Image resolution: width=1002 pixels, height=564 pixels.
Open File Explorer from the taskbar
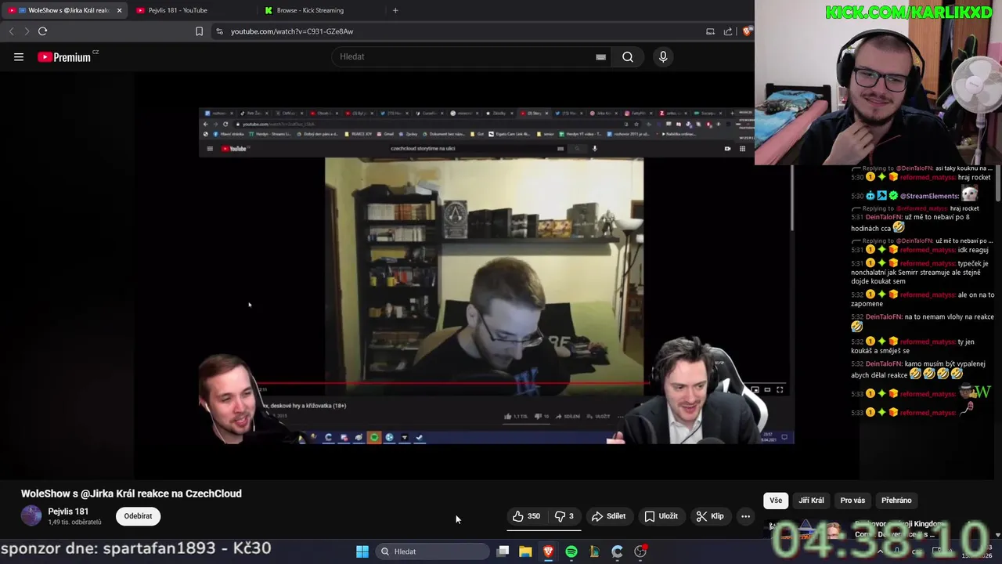click(x=525, y=551)
